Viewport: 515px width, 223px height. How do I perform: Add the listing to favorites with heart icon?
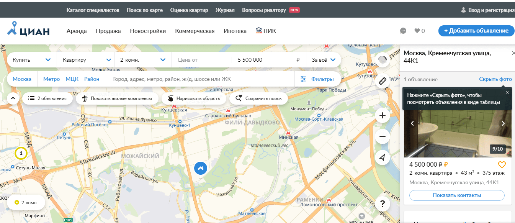point(502,165)
